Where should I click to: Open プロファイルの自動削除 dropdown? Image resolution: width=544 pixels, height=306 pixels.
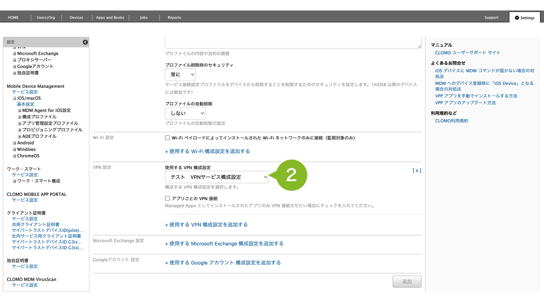[x=185, y=113]
